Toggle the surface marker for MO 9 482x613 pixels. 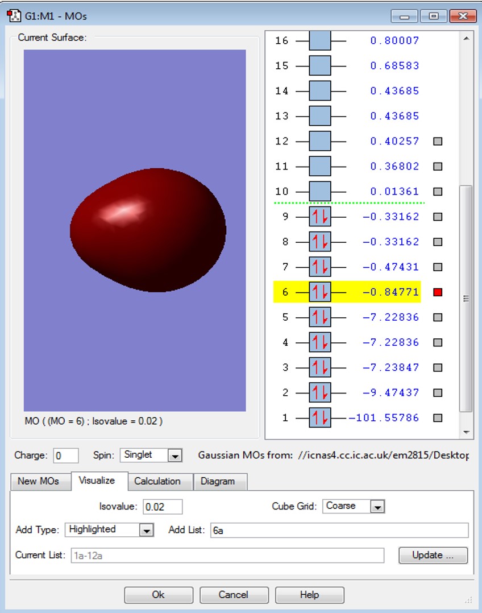438,217
